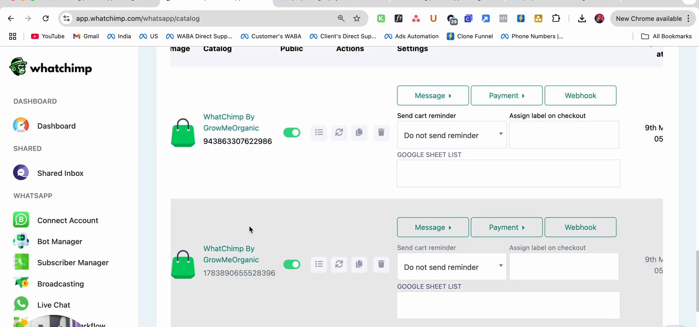Open Shared Inbox from sidebar
Viewport: 699px width, 327px height.
click(x=60, y=173)
